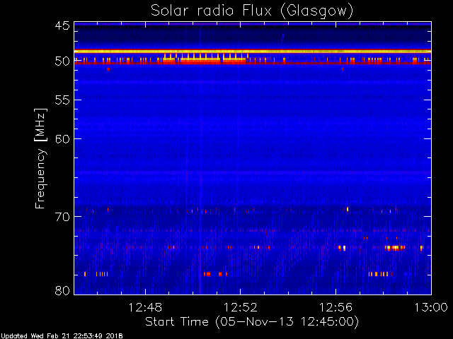Click the '55' frequency tick label
This screenshot has width=453, height=339.
[62, 100]
